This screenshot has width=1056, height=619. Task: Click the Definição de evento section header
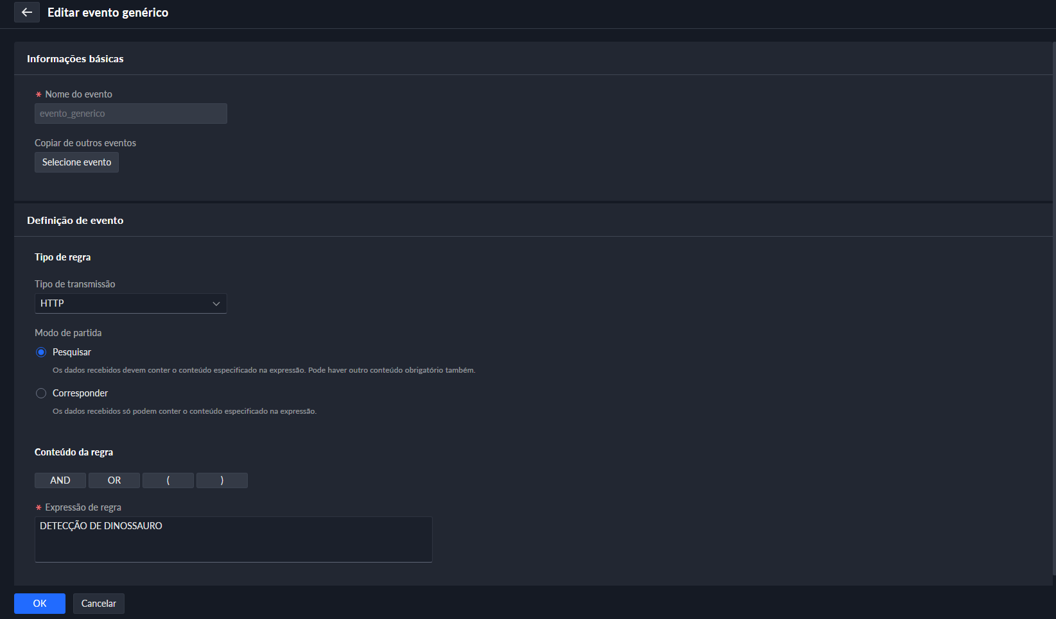click(x=75, y=221)
